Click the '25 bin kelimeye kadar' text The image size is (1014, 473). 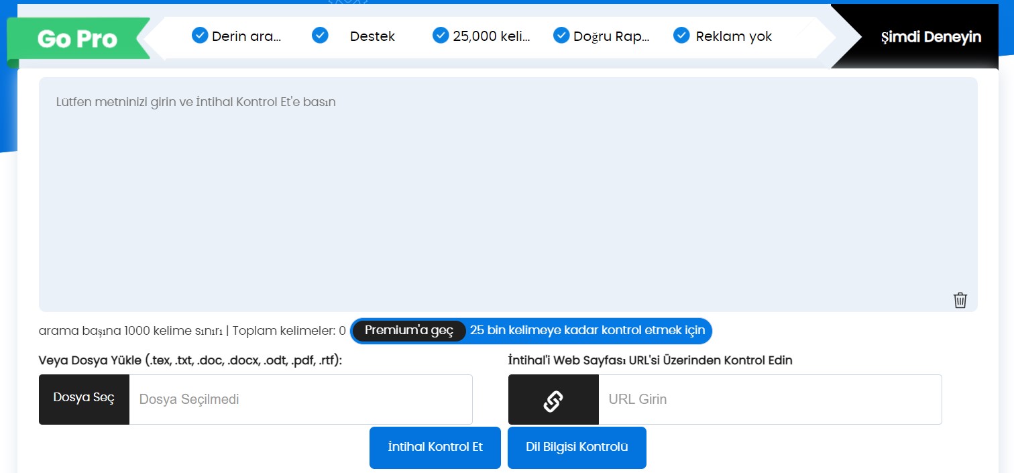click(x=587, y=331)
